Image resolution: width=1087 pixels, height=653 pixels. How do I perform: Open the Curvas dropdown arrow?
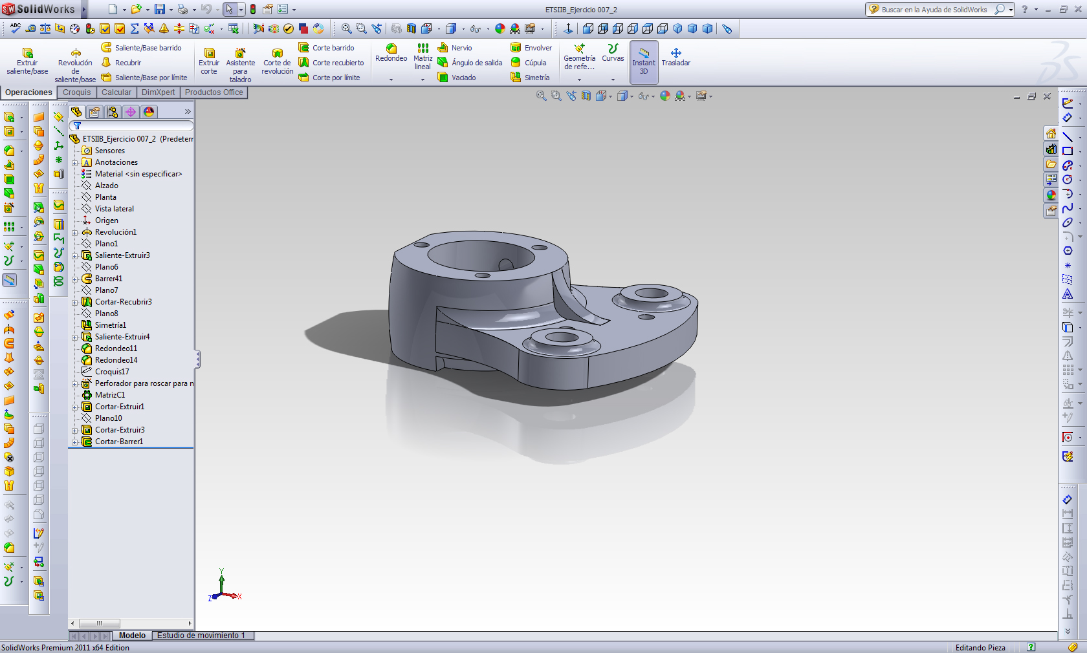click(x=613, y=80)
